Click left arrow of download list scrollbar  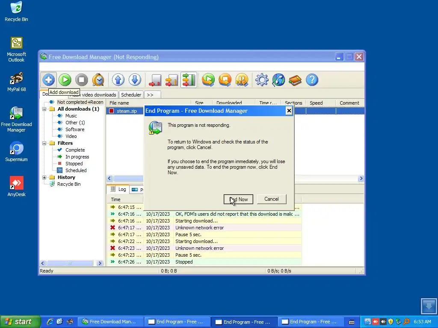(x=109, y=179)
